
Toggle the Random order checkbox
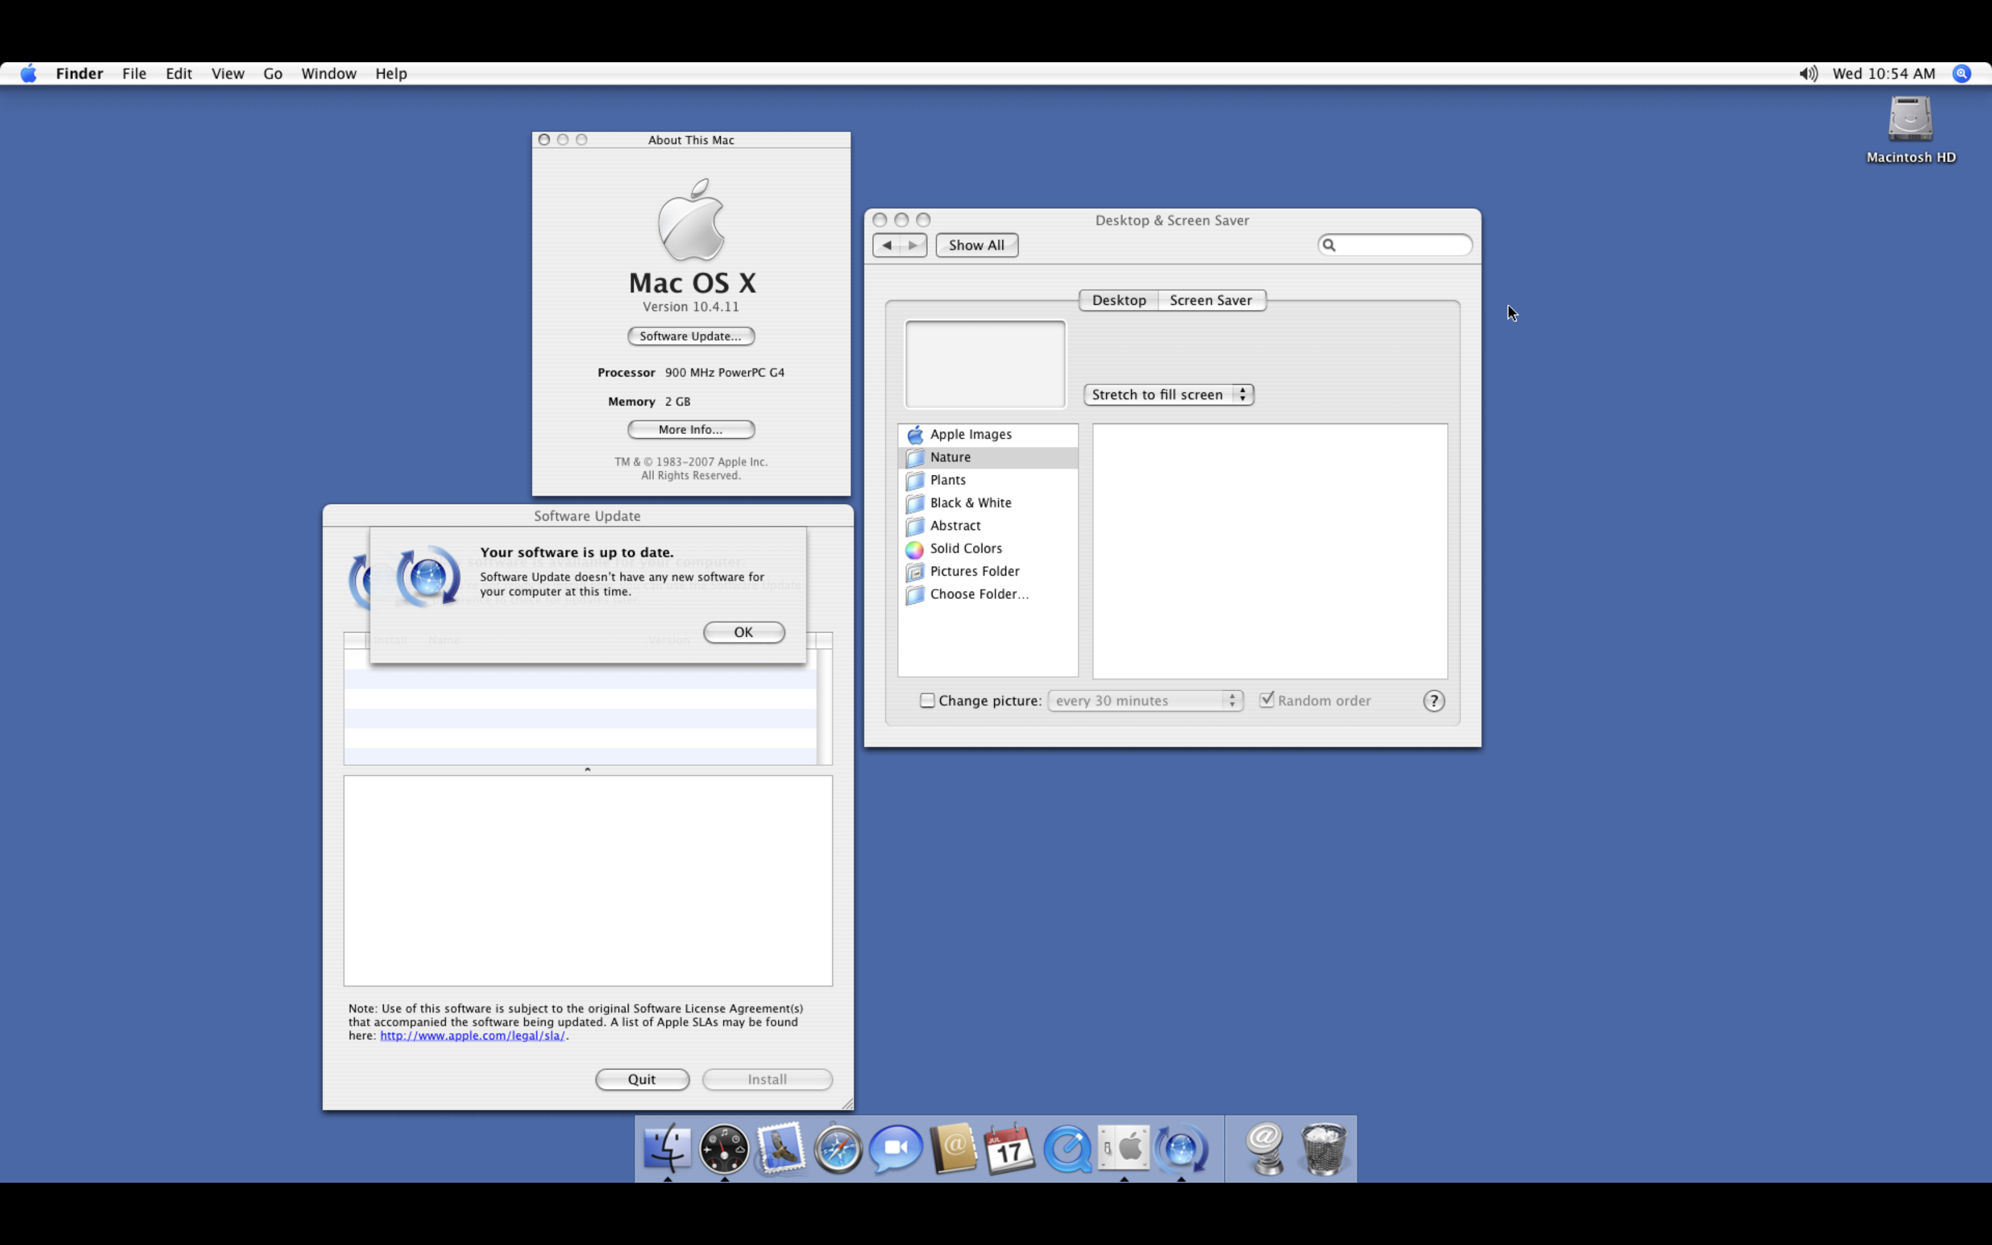[1267, 700]
